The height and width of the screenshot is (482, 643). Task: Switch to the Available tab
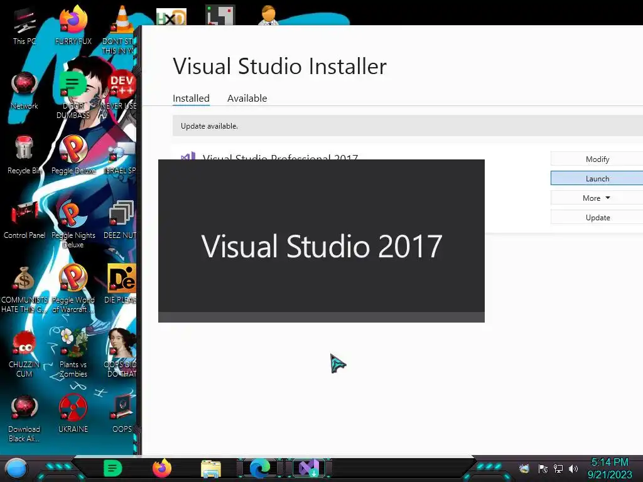pos(247,99)
